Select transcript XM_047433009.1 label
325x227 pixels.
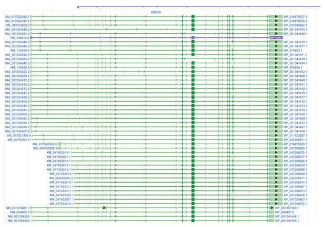tap(45, 148)
